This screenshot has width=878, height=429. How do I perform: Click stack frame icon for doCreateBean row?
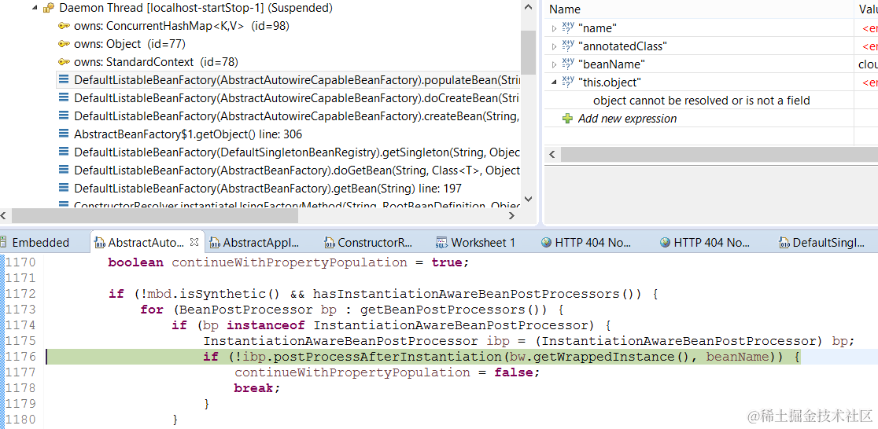(64, 98)
